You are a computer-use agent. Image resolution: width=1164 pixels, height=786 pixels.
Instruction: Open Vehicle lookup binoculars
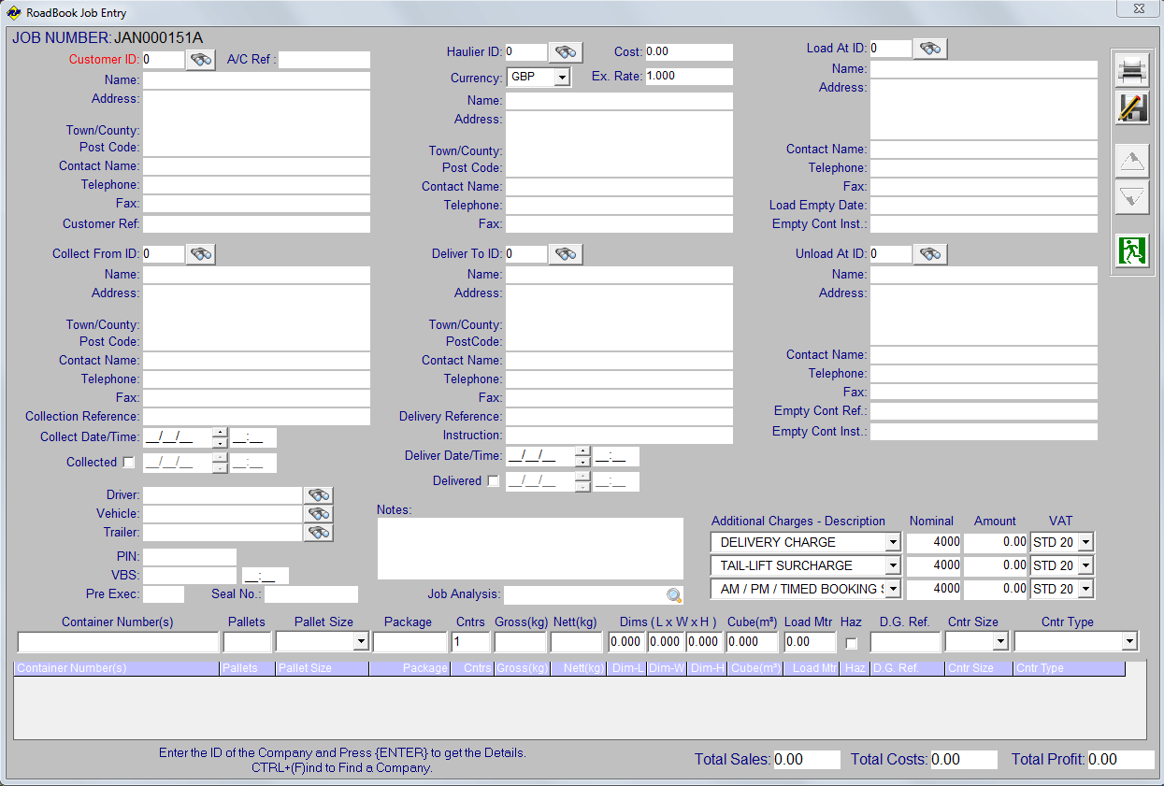click(x=319, y=514)
